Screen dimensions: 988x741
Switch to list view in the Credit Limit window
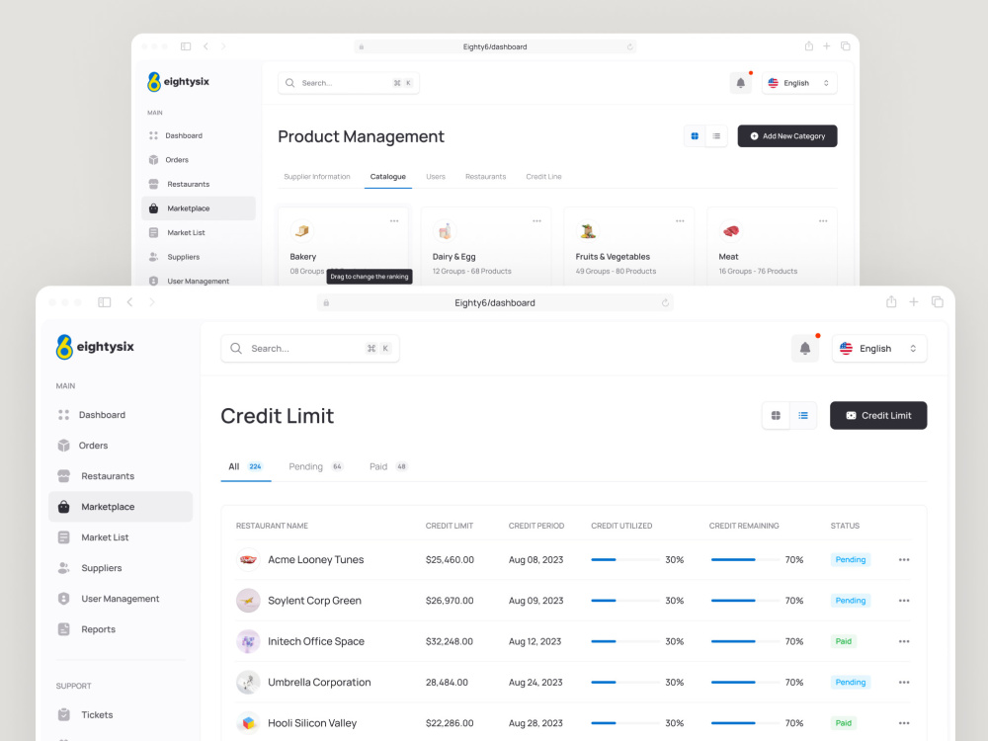(802, 415)
